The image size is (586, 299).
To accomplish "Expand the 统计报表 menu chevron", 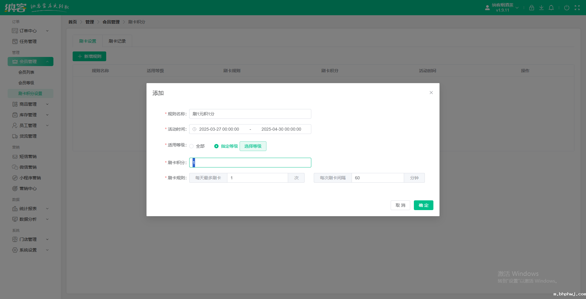I will [47, 209].
